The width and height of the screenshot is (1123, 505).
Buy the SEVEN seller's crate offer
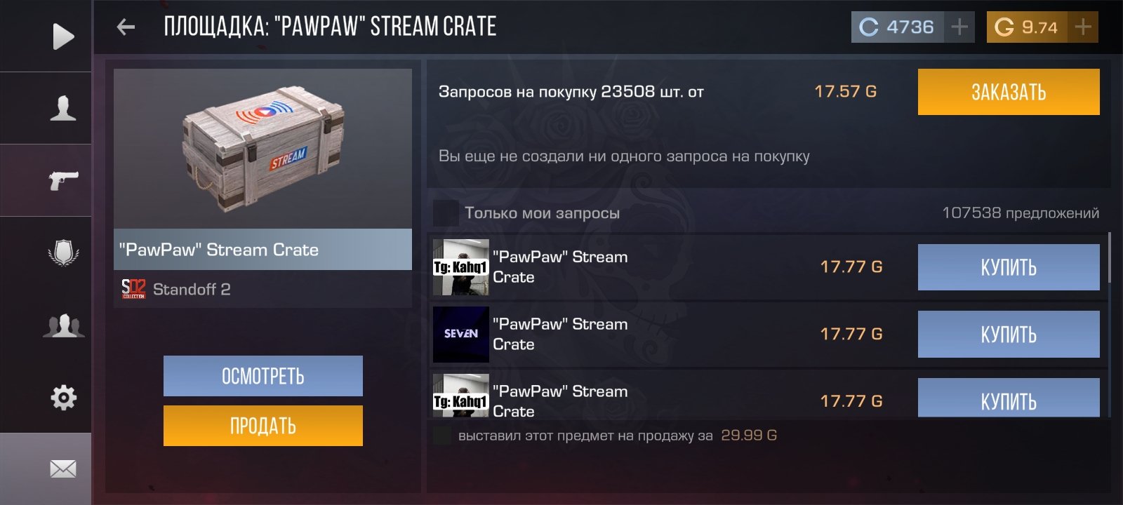click(1009, 335)
